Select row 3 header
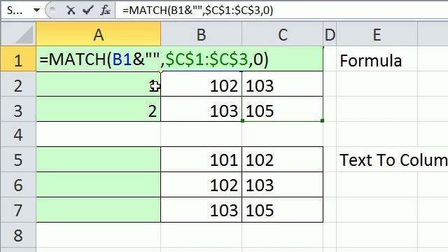 click(x=18, y=109)
